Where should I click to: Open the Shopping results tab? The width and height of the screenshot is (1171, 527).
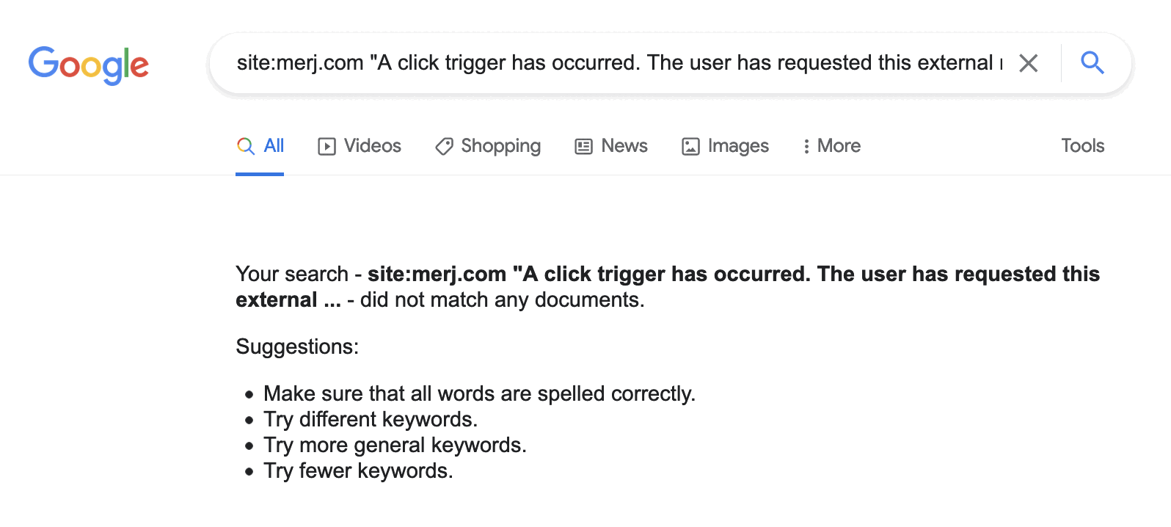[x=500, y=146]
